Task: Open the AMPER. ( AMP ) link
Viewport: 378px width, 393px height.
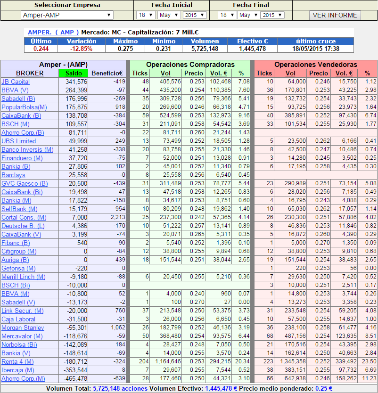Action: [53, 33]
